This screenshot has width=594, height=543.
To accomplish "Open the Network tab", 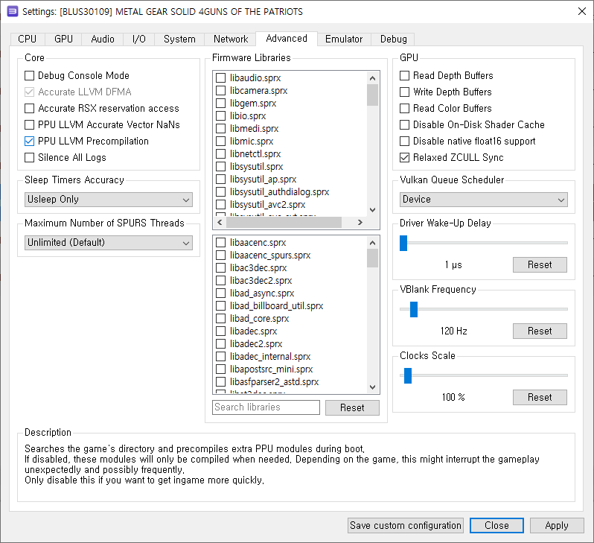I will pos(230,39).
